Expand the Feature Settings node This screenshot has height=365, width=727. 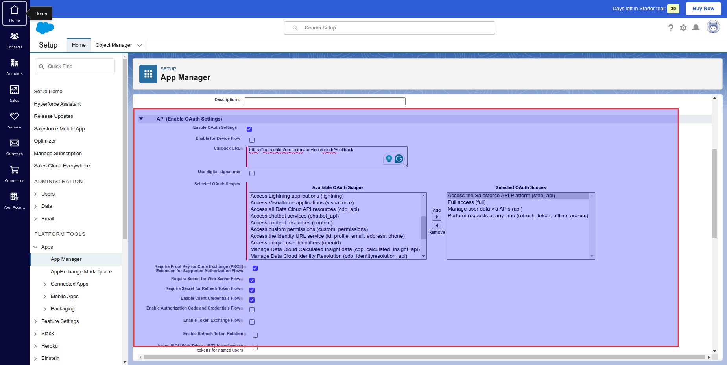tap(35, 321)
